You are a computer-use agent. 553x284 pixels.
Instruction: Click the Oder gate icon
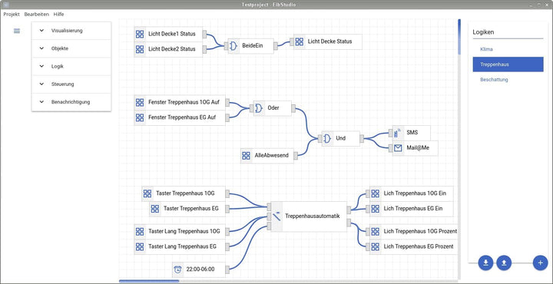pos(259,108)
